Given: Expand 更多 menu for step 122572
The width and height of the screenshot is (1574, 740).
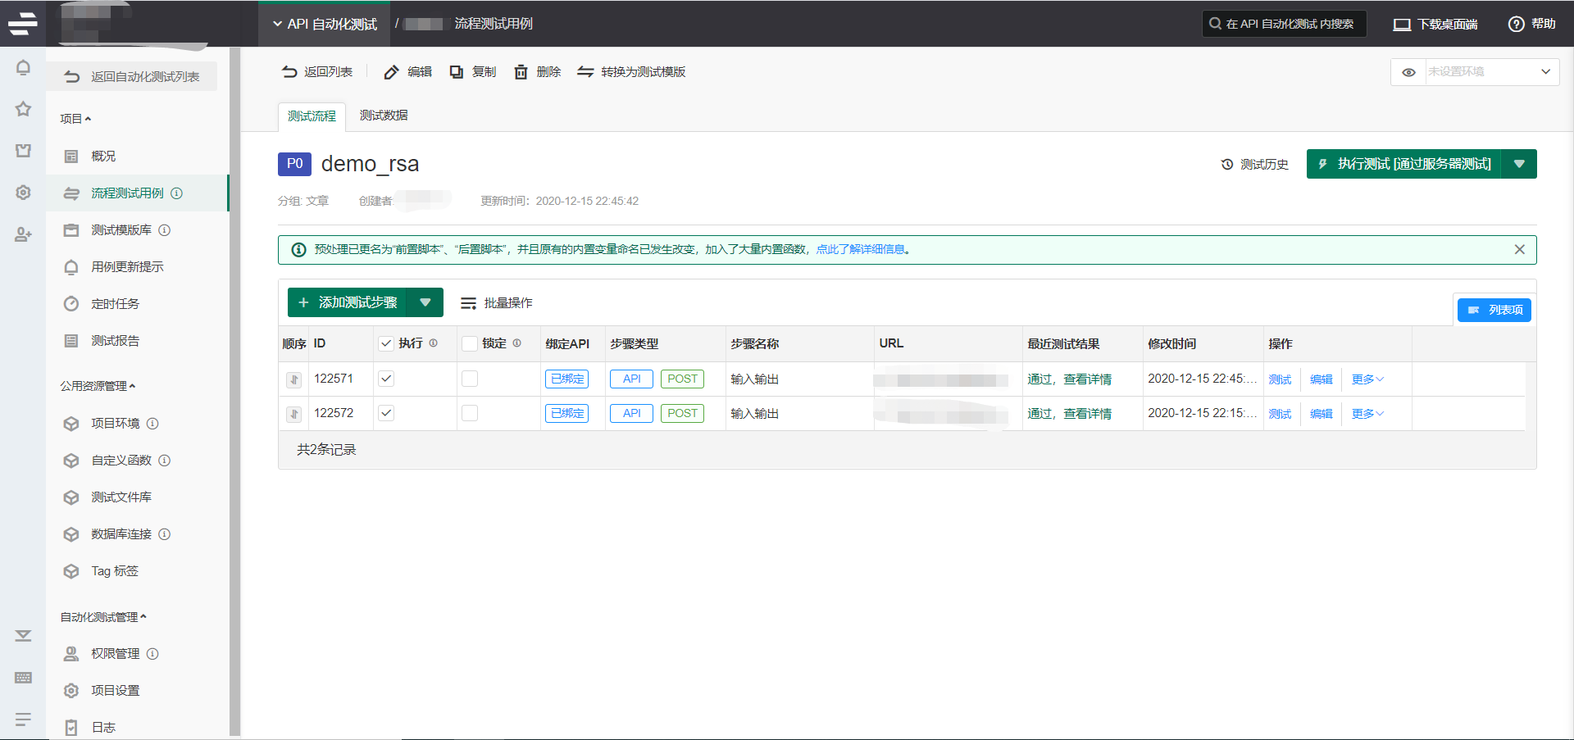Looking at the screenshot, I should point(1367,414).
